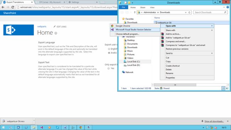Screen dimensions: 231x130
Task: Expand Open with submenu arrow
Action: 212,26
